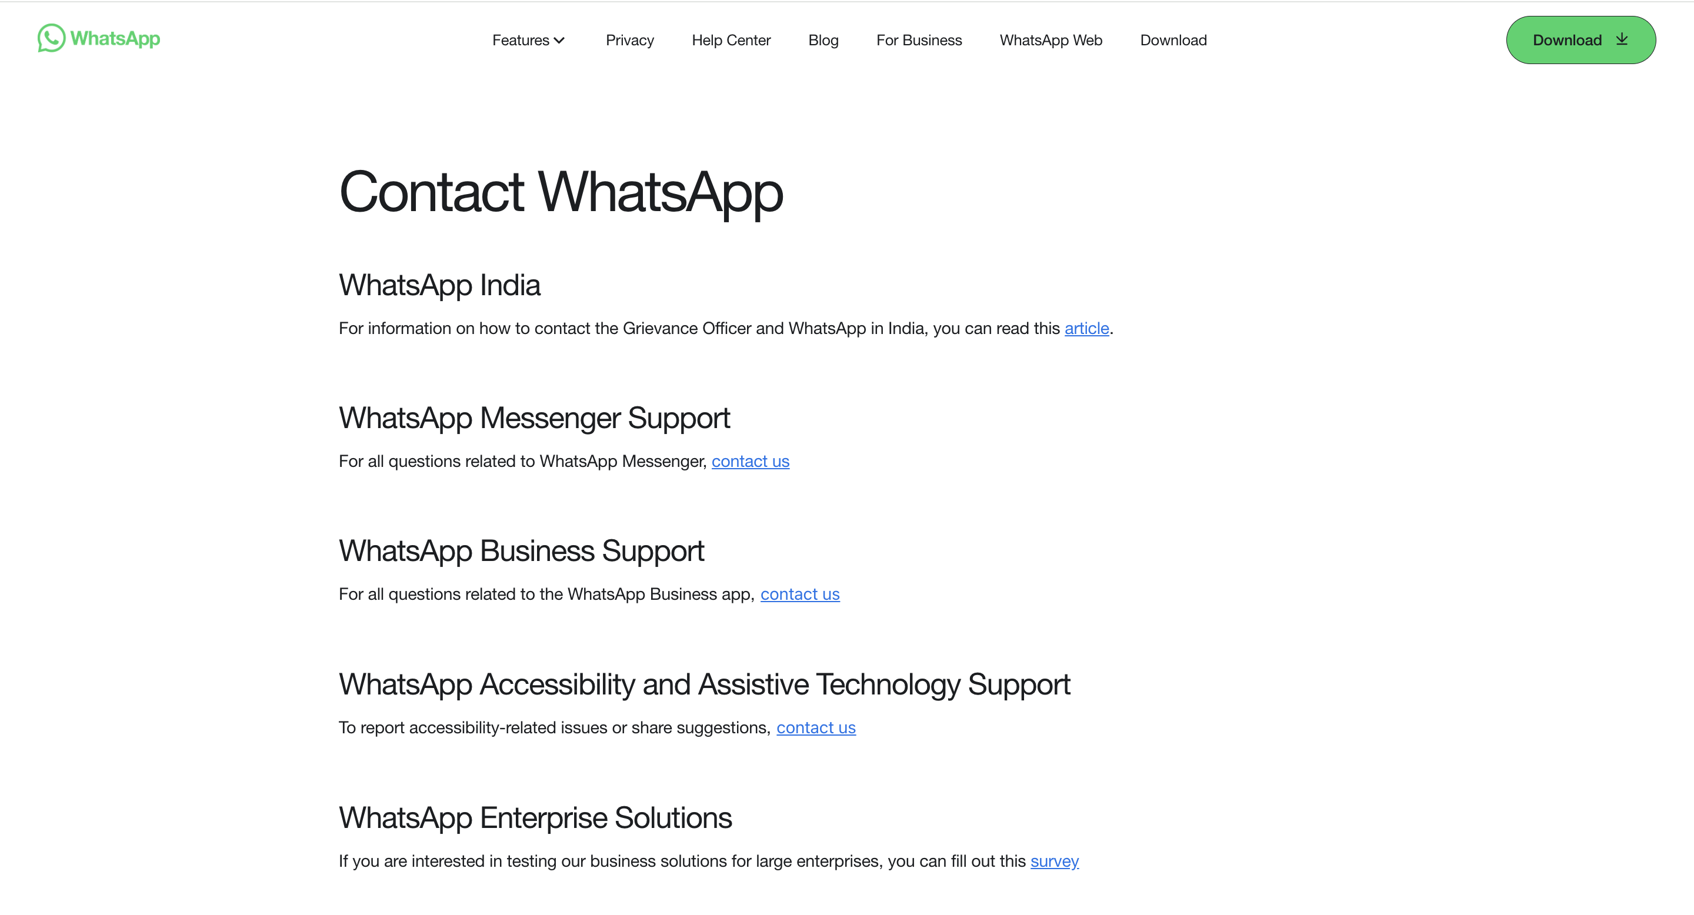Expand the chevron next to Features
The image size is (1694, 915).
click(561, 40)
